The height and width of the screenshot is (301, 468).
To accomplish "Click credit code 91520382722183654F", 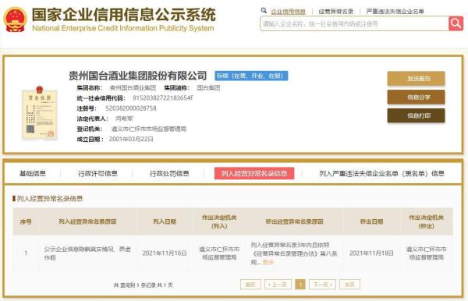I will click(163, 98).
